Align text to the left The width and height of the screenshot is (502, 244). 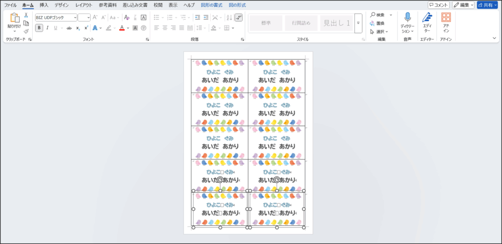tap(156, 28)
